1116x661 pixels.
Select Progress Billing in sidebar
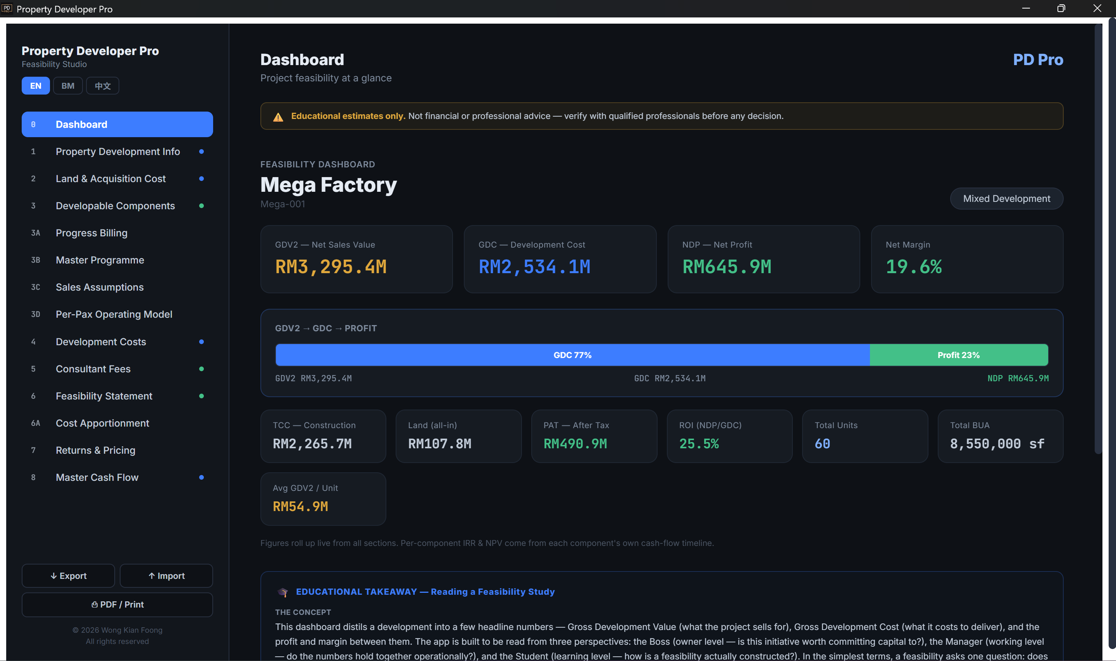117,233
